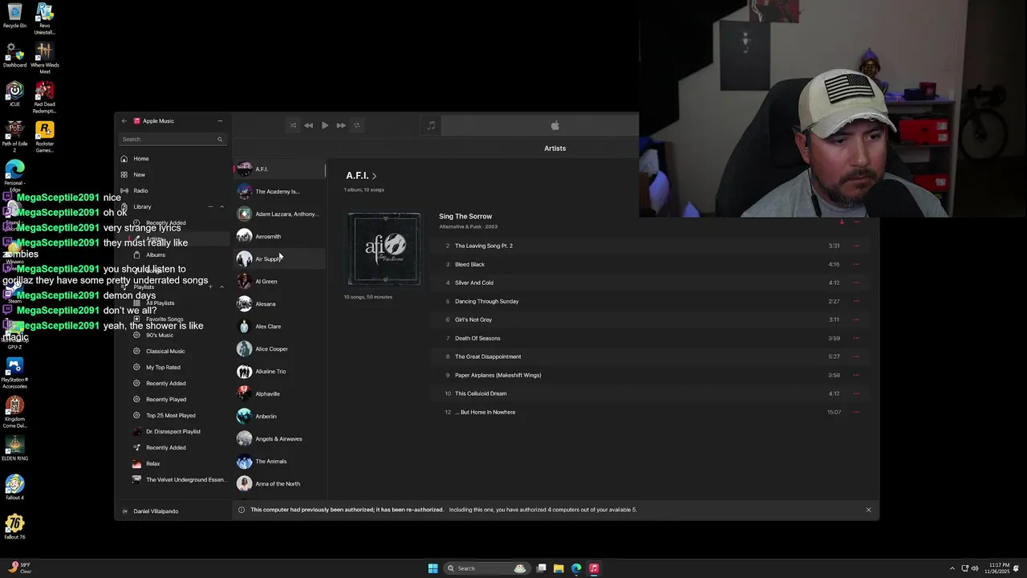Screen dimensions: 1027x578
Task: Click the taskbar Search box
Action: click(486, 568)
